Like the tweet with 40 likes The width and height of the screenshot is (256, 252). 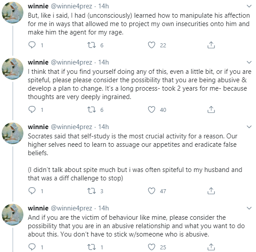tap(151, 110)
